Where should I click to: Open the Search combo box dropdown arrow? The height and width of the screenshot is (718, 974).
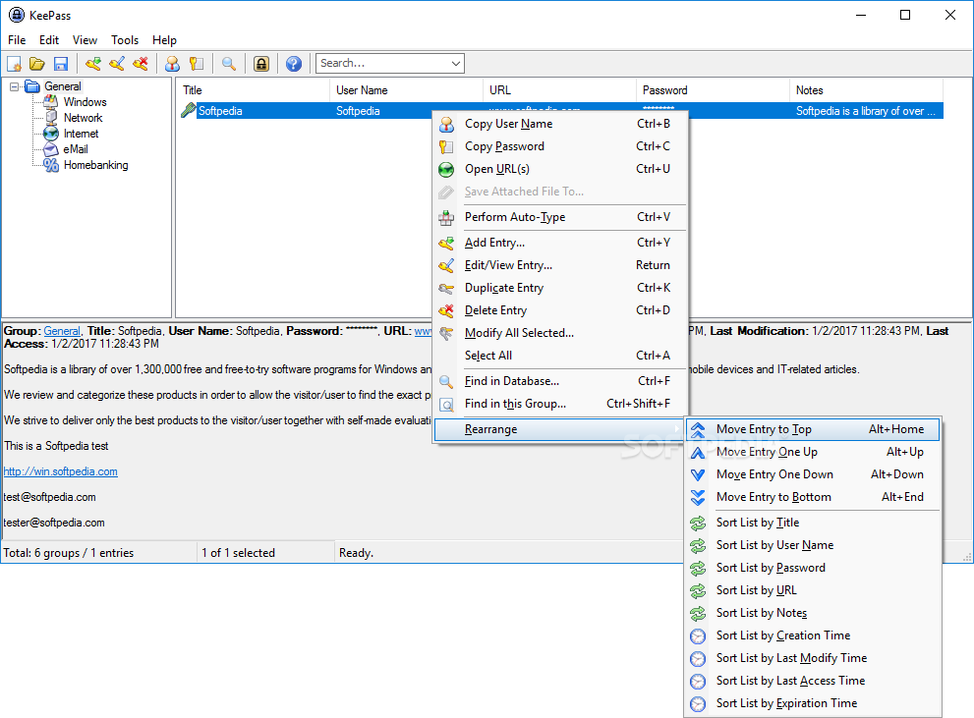pyautogui.click(x=455, y=63)
